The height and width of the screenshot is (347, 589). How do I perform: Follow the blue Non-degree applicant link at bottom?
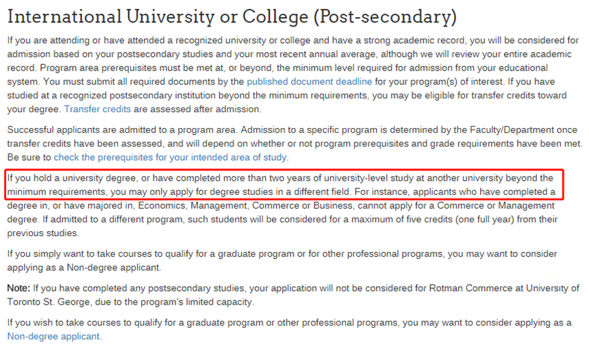tap(53, 336)
